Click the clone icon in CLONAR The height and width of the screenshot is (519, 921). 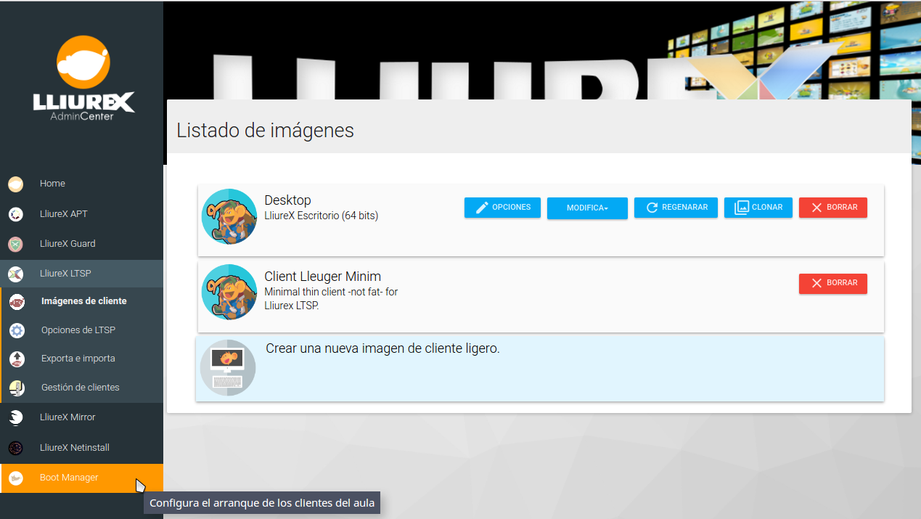pyautogui.click(x=742, y=208)
